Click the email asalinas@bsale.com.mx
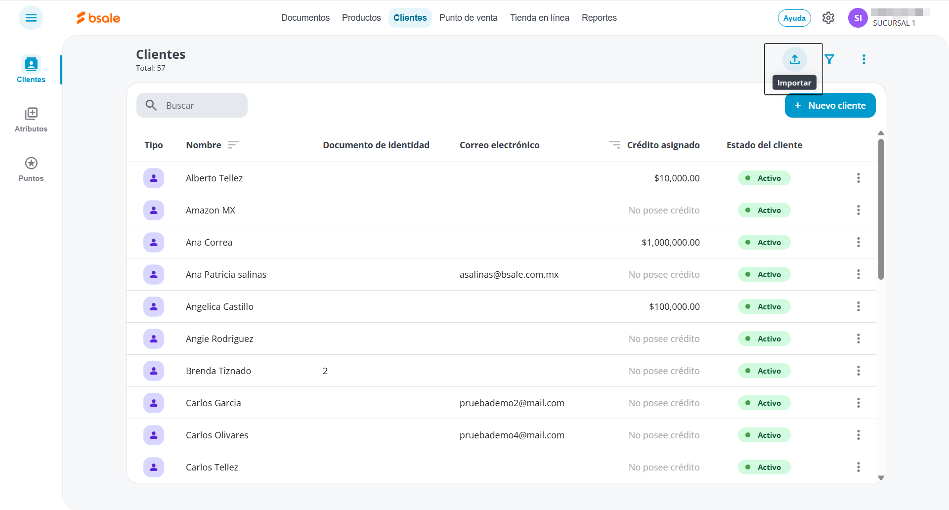The height and width of the screenshot is (510, 949). (x=509, y=274)
